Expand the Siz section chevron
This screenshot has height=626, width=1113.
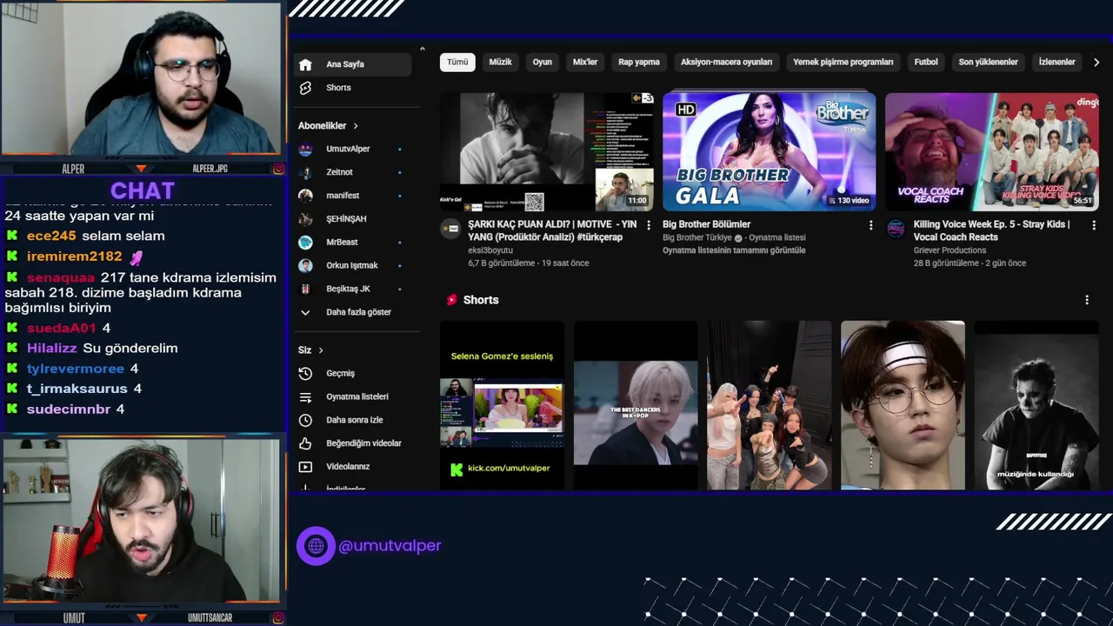(321, 350)
